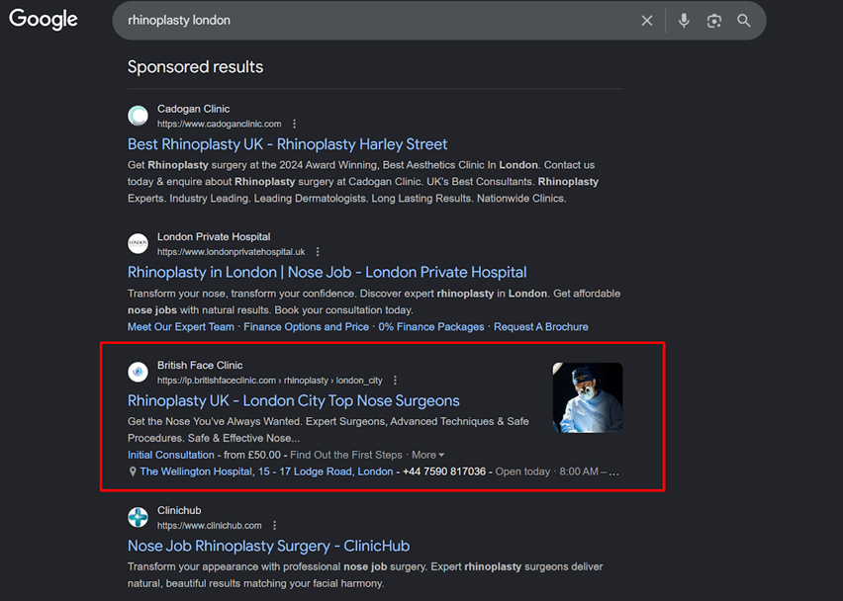Expand the More dropdown in British Face Clinic ad
Screen dimensions: 843x601
click(x=427, y=455)
